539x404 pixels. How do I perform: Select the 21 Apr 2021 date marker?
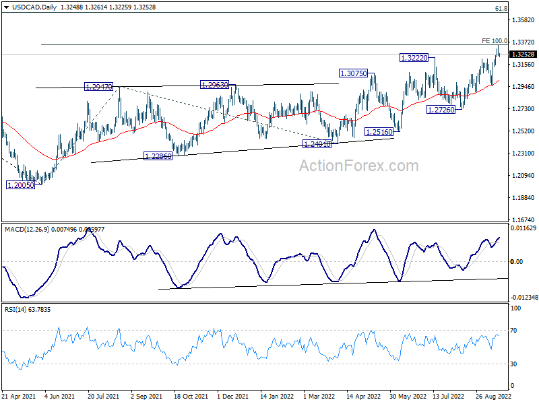[x=18, y=397]
